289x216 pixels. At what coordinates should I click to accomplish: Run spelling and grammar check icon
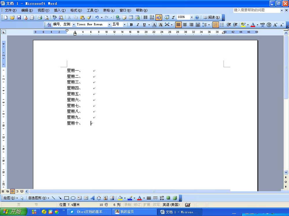[55, 18]
